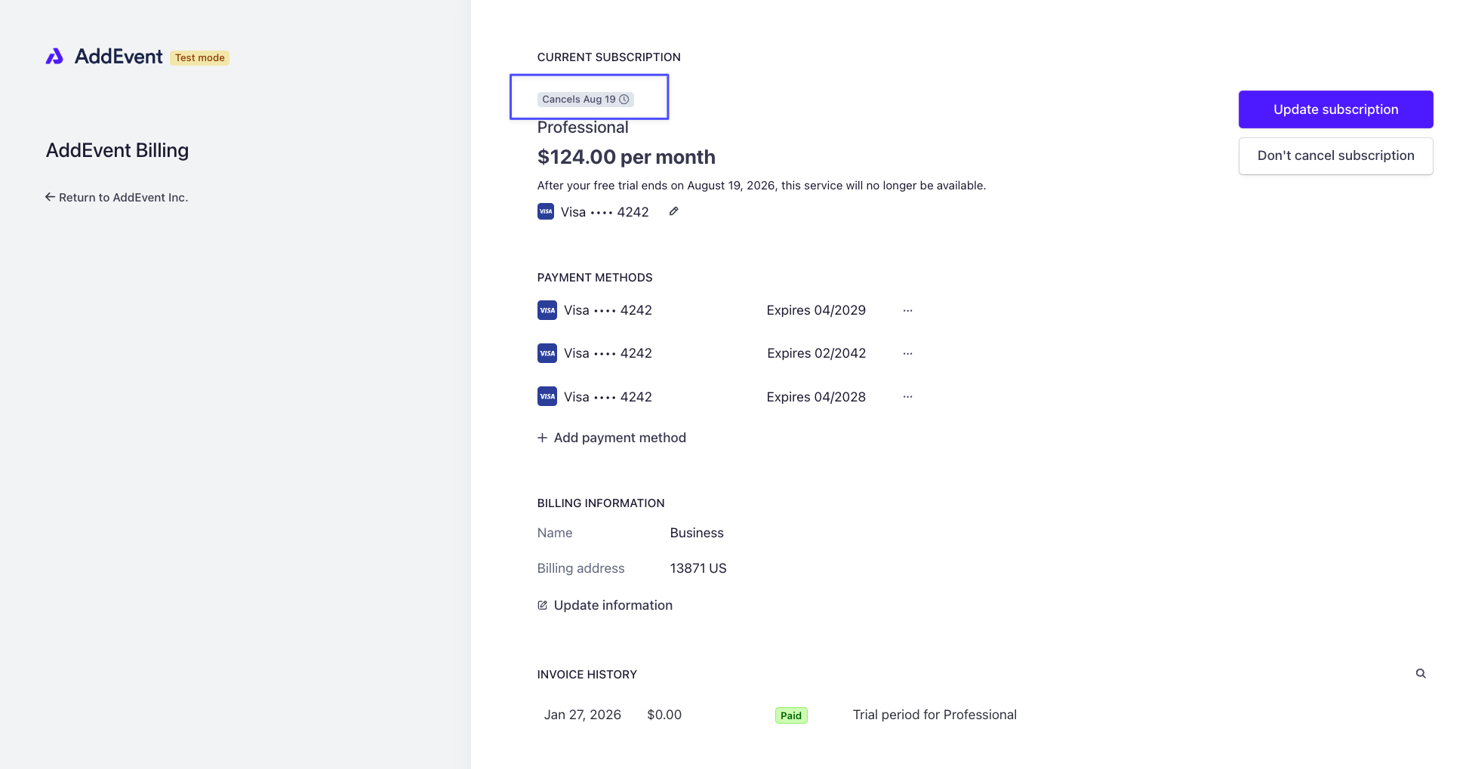Open options for Visa expiring 02/2042

click(x=907, y=353)
